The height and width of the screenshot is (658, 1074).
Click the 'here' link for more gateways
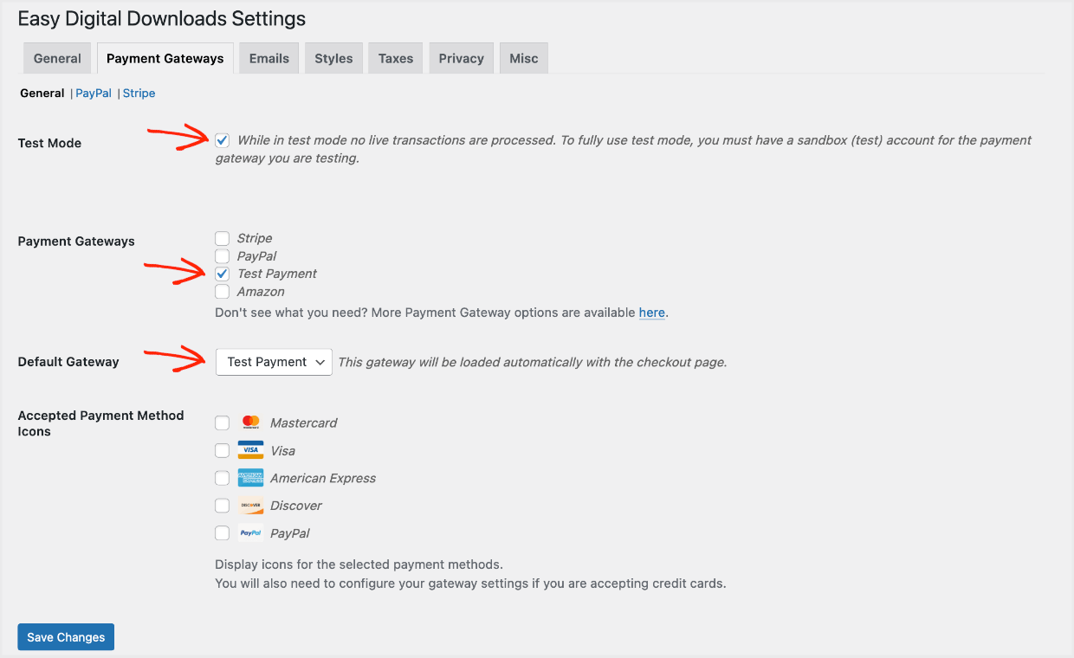pos(652,313)
